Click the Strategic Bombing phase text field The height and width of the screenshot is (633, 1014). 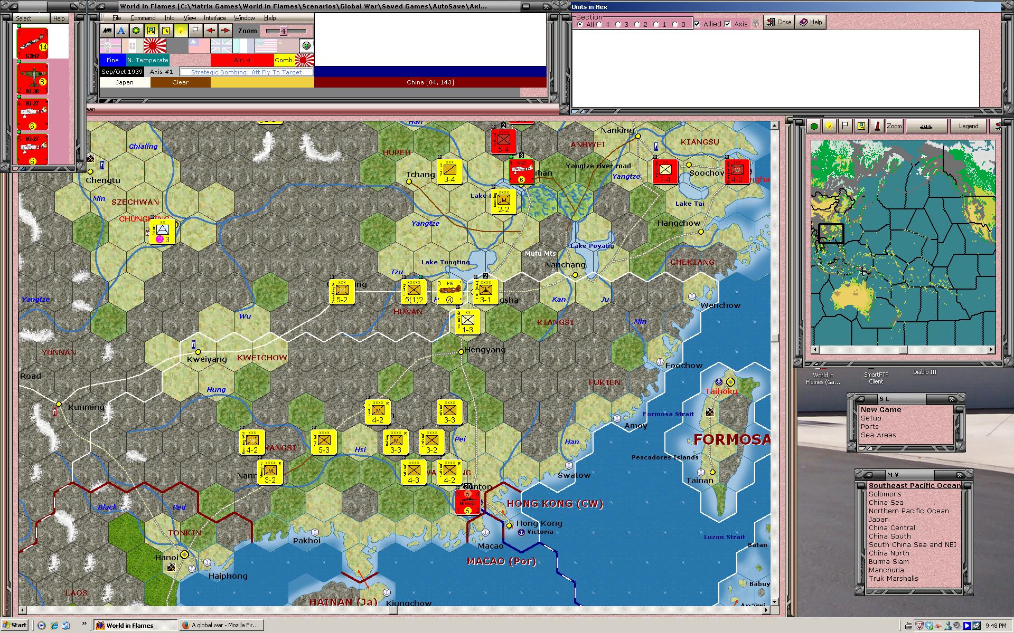pos(246,72)
